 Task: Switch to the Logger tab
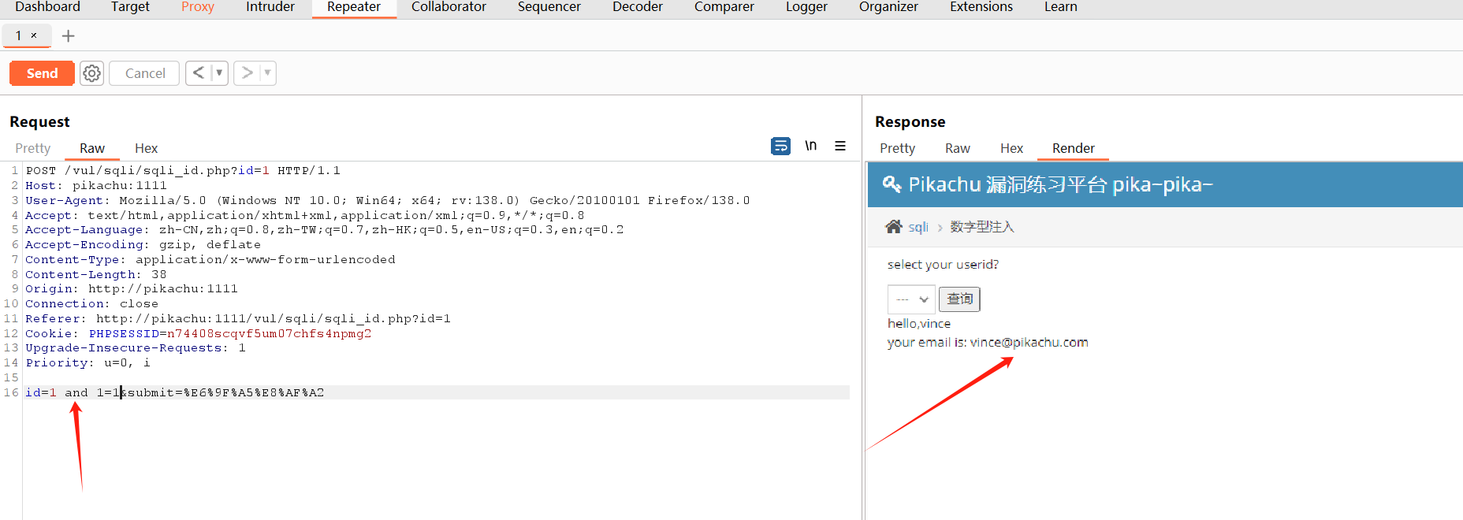pos(806,7)
